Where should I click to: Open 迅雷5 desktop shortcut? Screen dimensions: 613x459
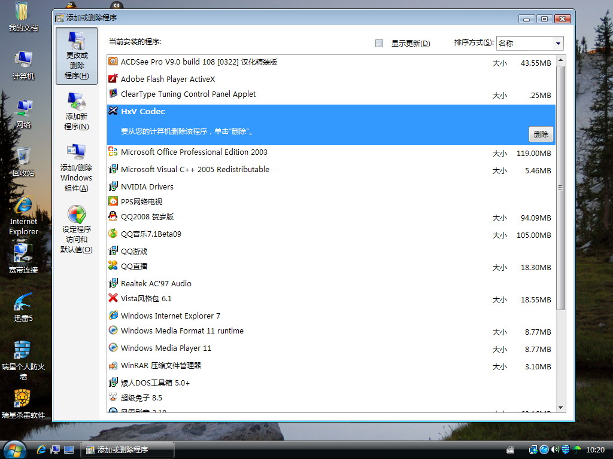coord(23,308)
